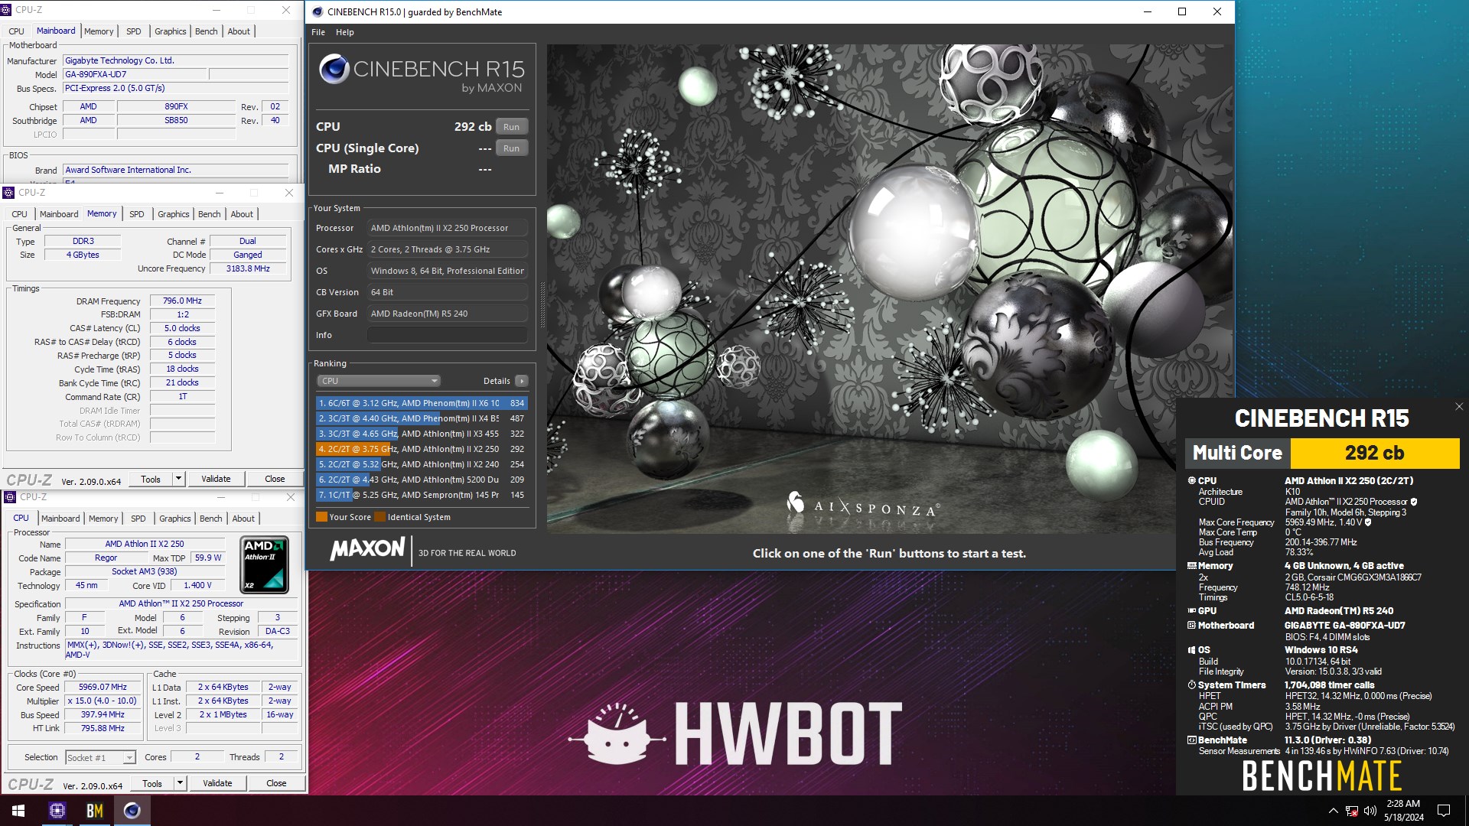Select CPU tab in top Mainboard CPU-Z window
The height and width of the screenshot is (826, 1469).
(x=17, y=31)
